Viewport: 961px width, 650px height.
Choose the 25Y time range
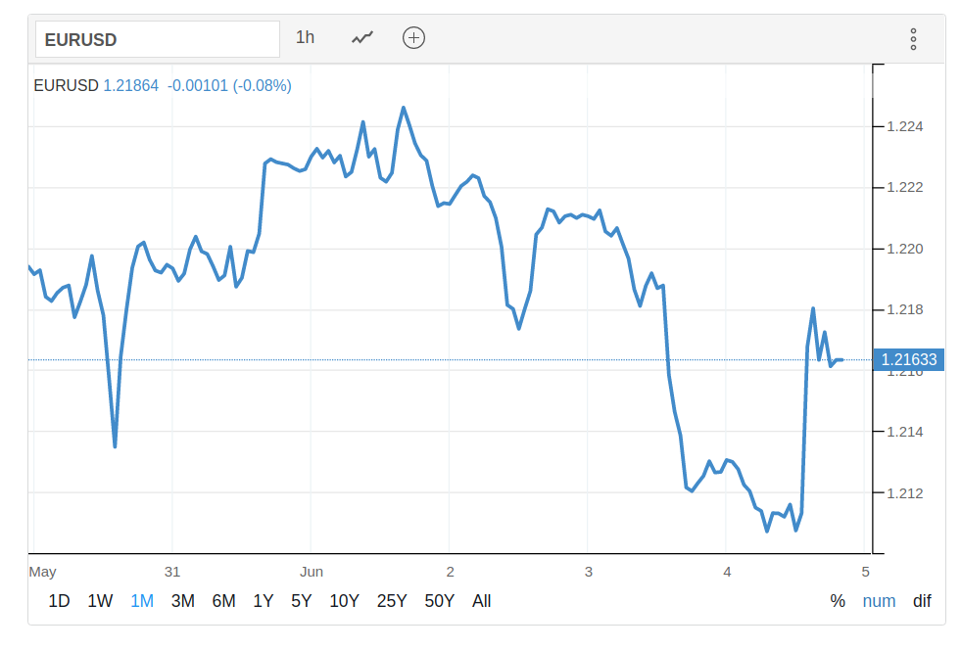click(x=391, y=601)
